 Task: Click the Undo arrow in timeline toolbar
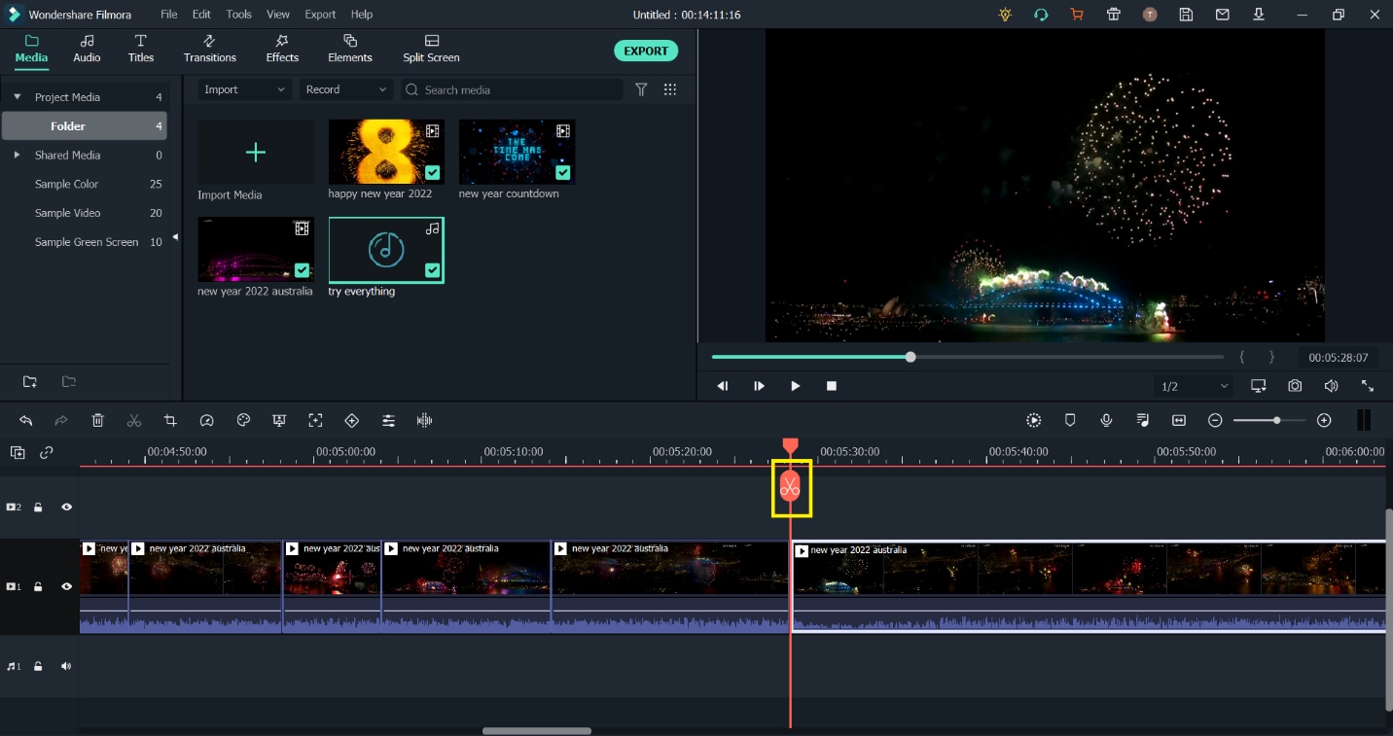click(26, 421)
